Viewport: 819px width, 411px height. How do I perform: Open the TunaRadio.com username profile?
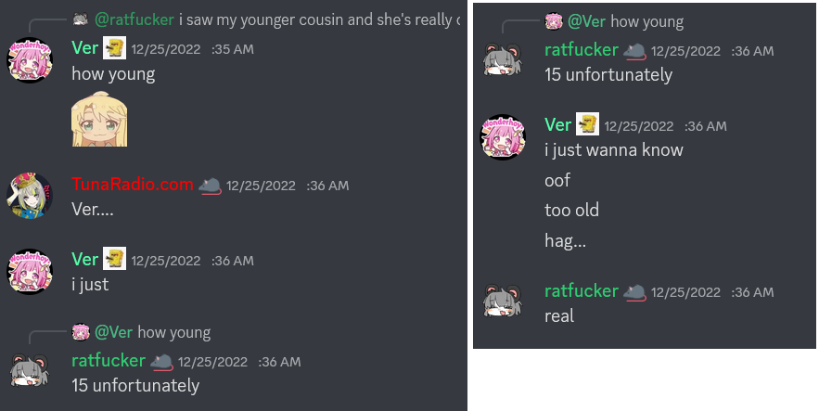tap(132, 185)
